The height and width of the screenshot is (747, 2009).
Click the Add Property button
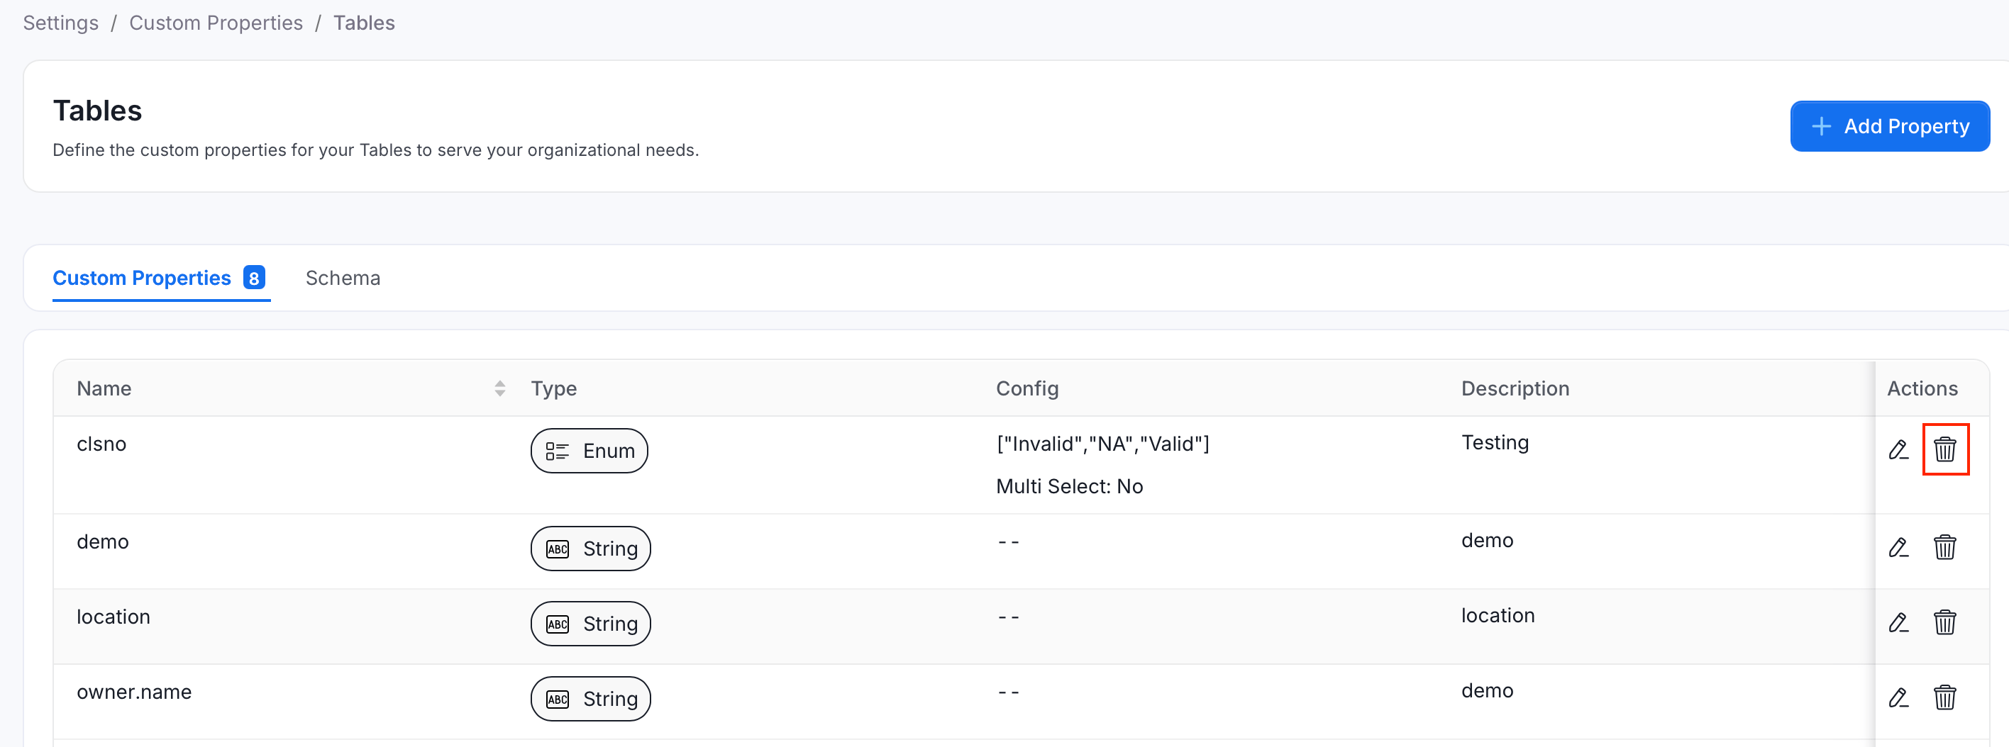1890,126
